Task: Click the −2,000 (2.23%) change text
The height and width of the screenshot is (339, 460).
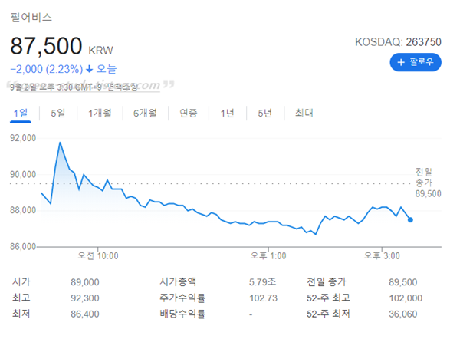Action: [x=47, y=69]
